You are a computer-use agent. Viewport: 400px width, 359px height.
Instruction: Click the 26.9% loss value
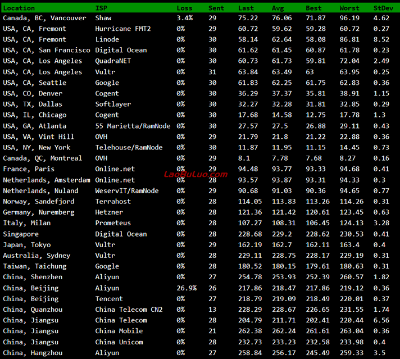click(x=187, y=288)
